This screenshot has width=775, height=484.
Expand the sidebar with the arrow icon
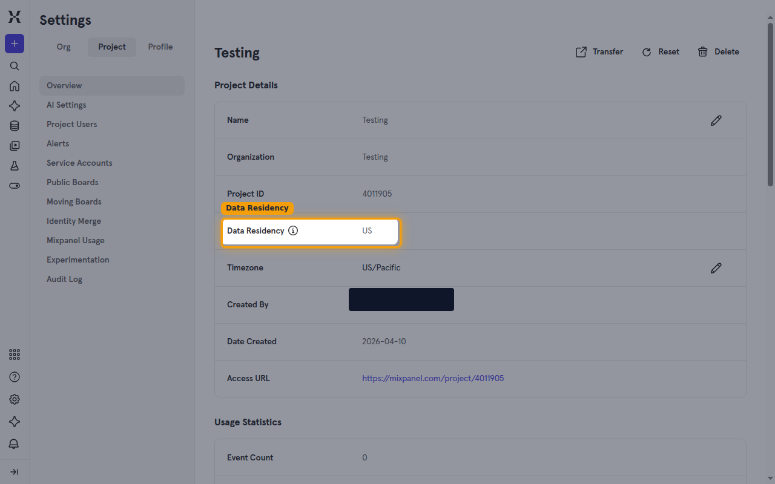(x=15, y=472)
